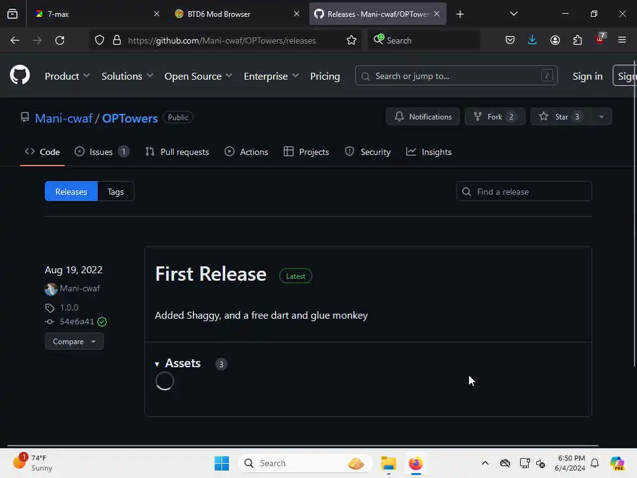The width and height of the screenshot is (637, 478).
Task: Click the 1.0.0 tag link
Action: tap(69, 307)
